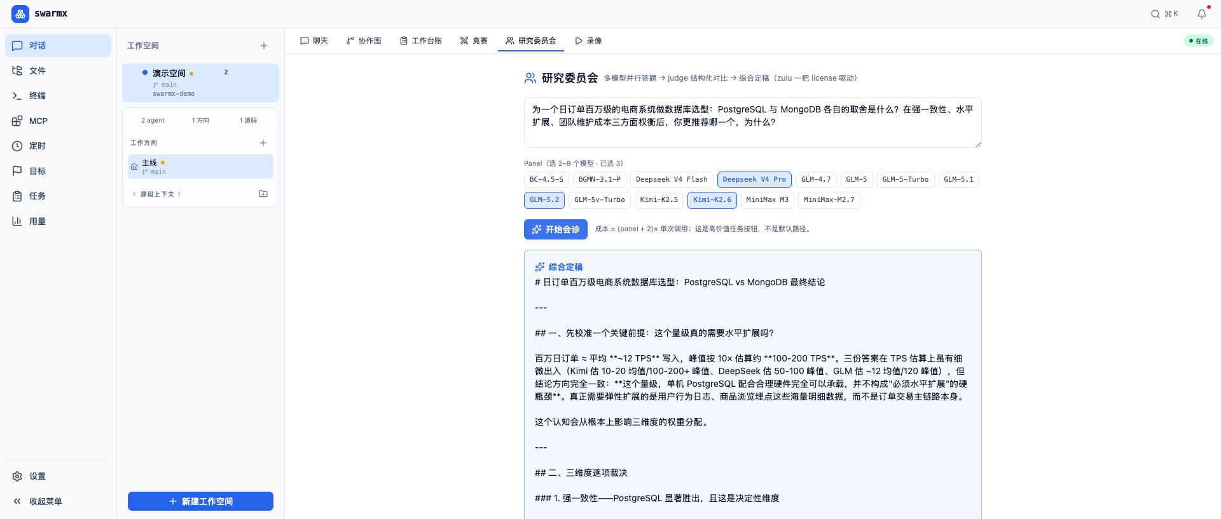Open 设置 at sidebar bottom

pos(58,476)
